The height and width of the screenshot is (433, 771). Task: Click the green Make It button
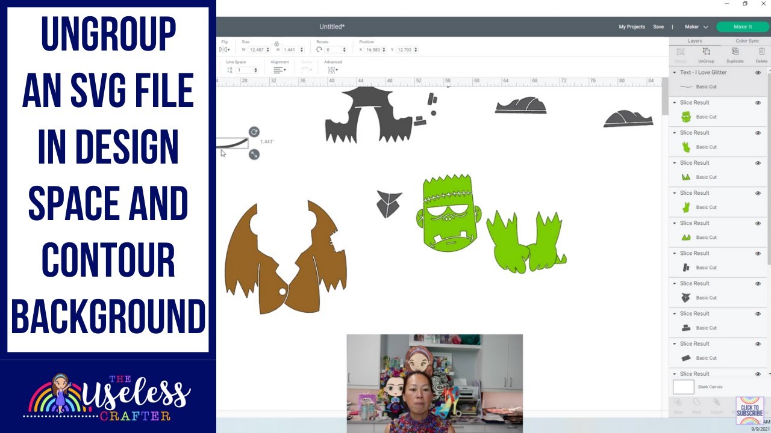click(x=743, y=26)
